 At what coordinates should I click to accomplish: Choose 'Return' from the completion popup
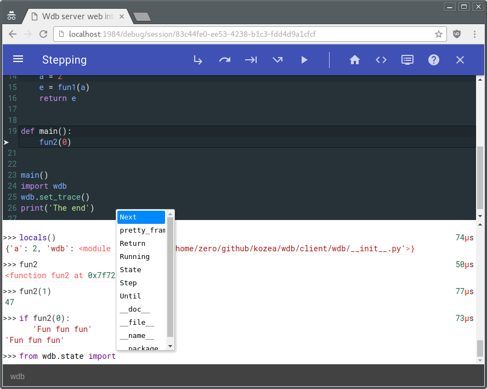coord(141,243)
